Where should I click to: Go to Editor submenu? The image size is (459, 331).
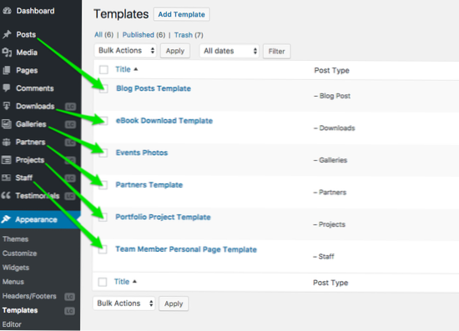point(12,324)
